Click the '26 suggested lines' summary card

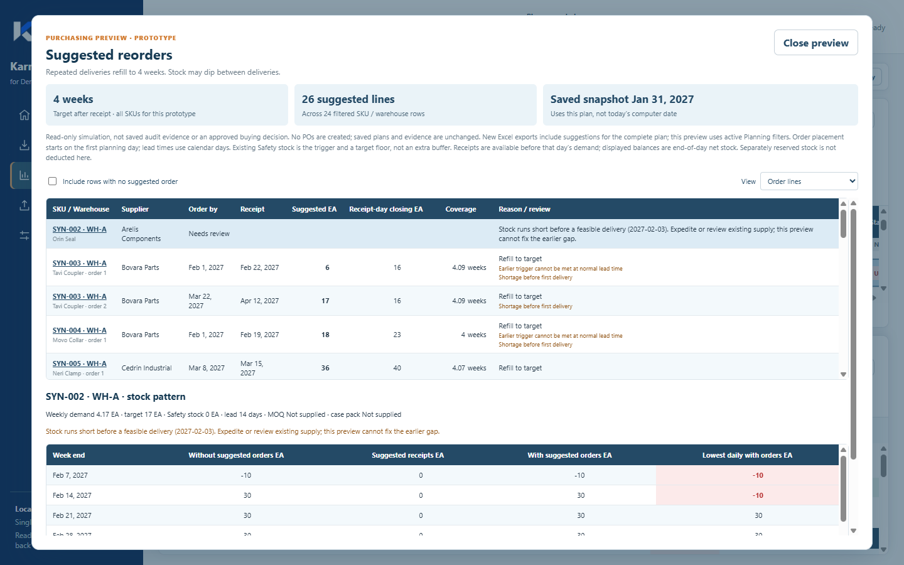click(x=416, y=105)
